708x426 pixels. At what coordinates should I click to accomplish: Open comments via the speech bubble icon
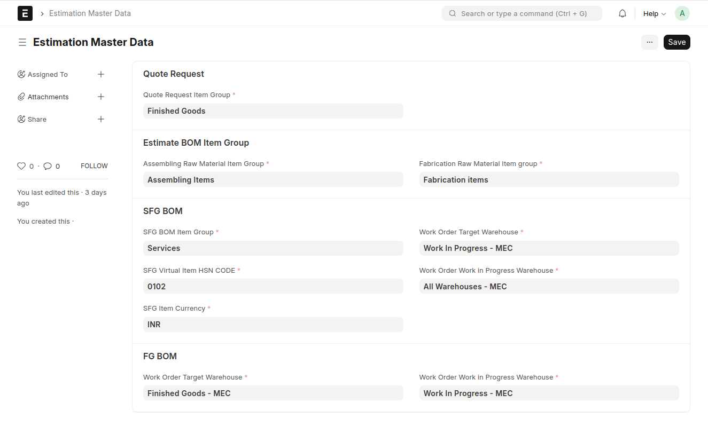[x=48, y=166]
